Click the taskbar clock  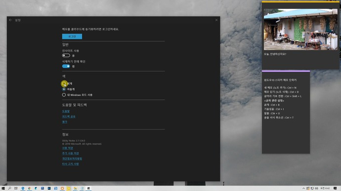click(x=325, y=189)
